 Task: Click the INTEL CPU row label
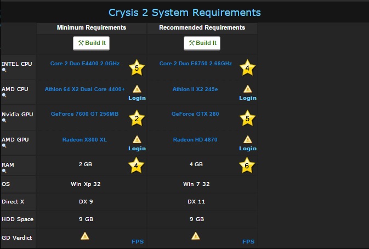pos(16,64)
